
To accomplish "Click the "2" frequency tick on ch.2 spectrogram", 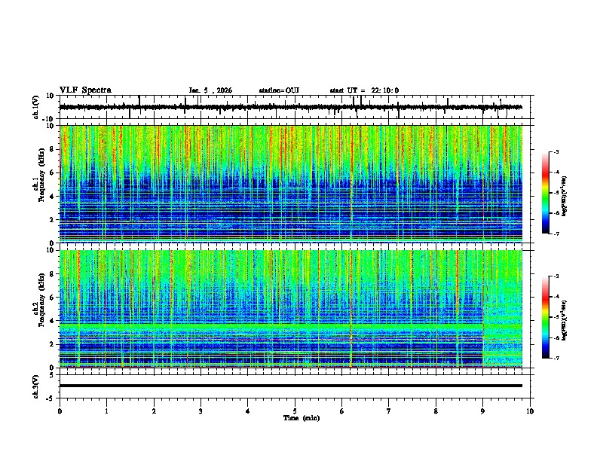I will (x=52, y=344).
